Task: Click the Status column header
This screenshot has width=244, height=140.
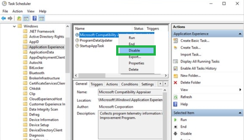Action: pos(138,29)
